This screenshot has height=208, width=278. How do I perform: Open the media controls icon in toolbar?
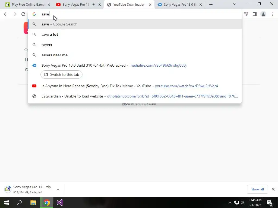pyautogui.click(x=246, y=14)
